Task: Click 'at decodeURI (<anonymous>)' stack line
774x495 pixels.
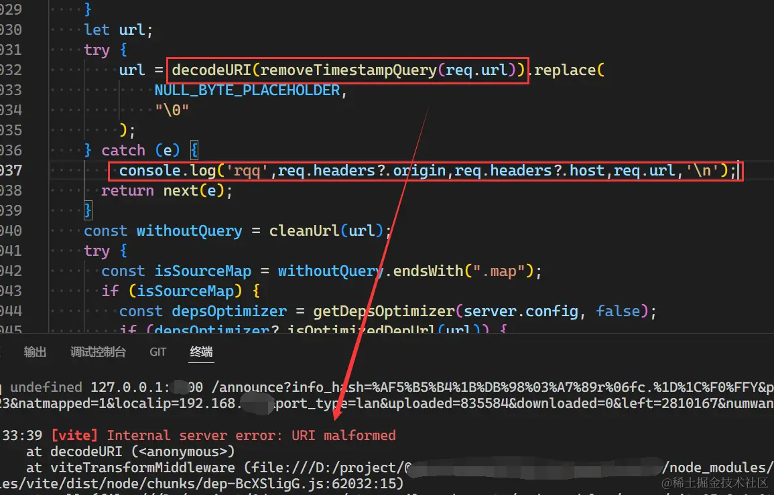Action: (130, 451)
